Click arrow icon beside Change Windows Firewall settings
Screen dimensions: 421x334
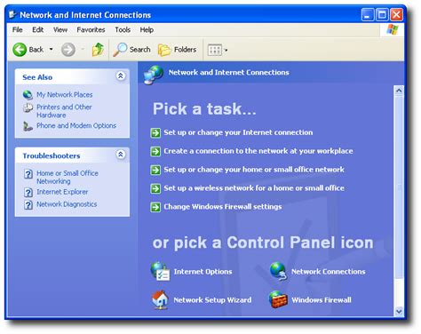(155, 207)
